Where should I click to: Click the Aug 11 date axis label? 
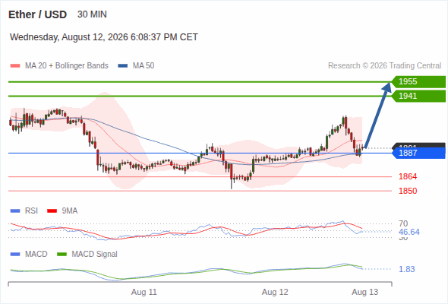click(x=144, y=293)
